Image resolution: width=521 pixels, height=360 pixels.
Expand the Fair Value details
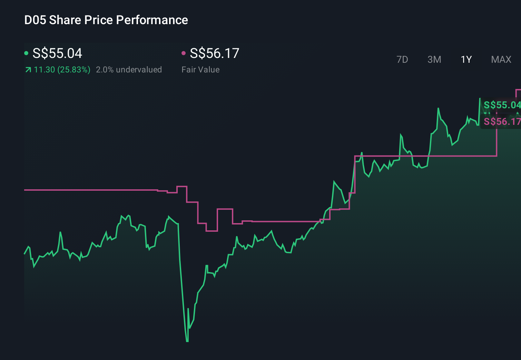(x=201, y=70)
